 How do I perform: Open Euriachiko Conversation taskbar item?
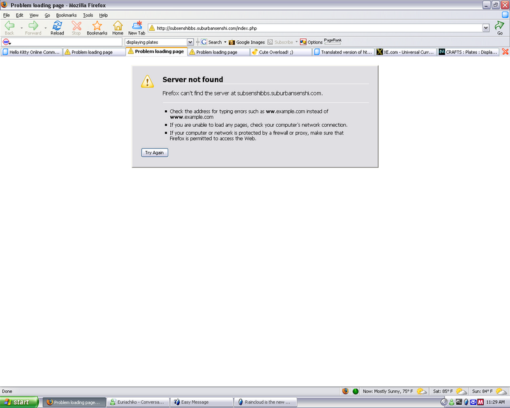point(138,402)
